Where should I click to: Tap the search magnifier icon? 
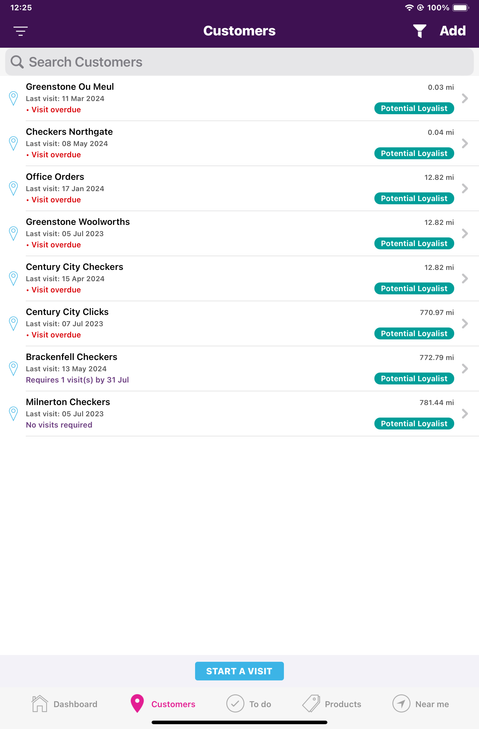click(x=17, y=62)
